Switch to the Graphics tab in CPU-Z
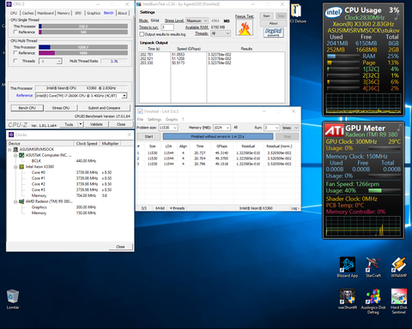This screenshot has width=412, height=329. 94,13
